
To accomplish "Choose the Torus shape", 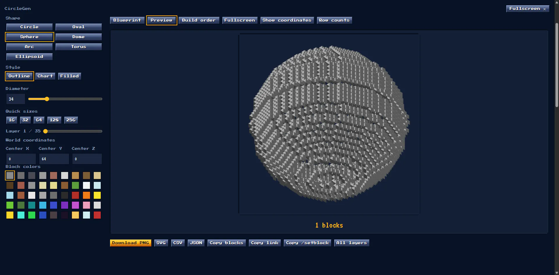I will pos(79,47).
